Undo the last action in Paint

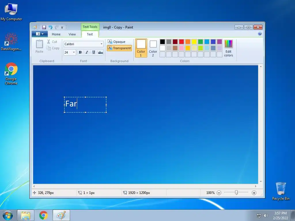[x=50, y=27]
